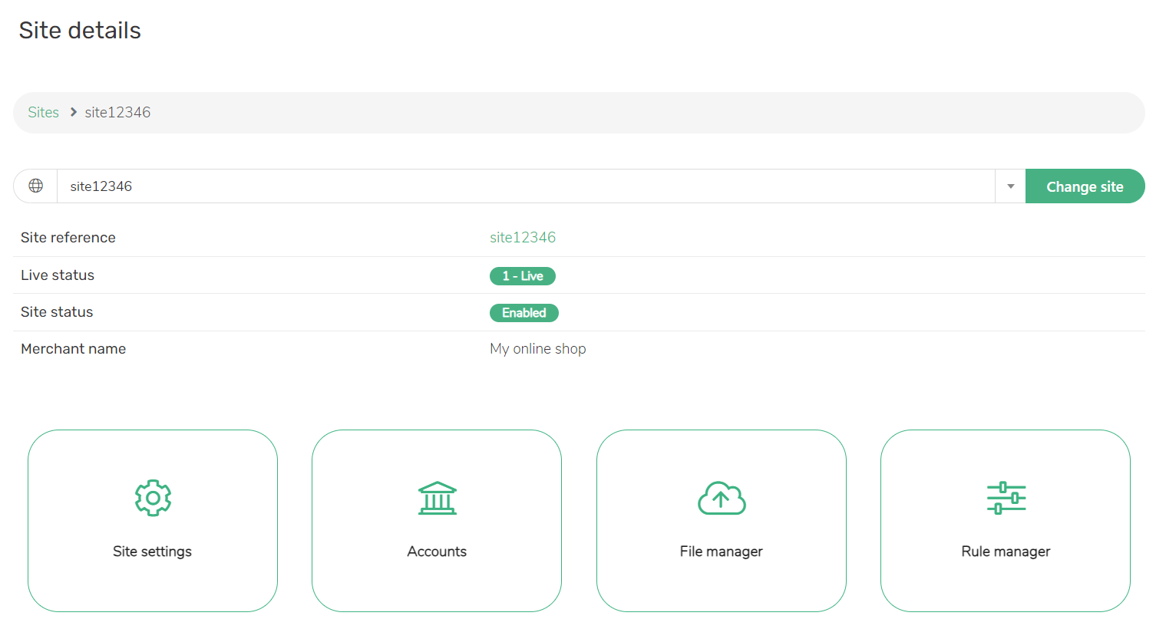Open the File manager card label
1156x629 pixels.
point(722,552)
